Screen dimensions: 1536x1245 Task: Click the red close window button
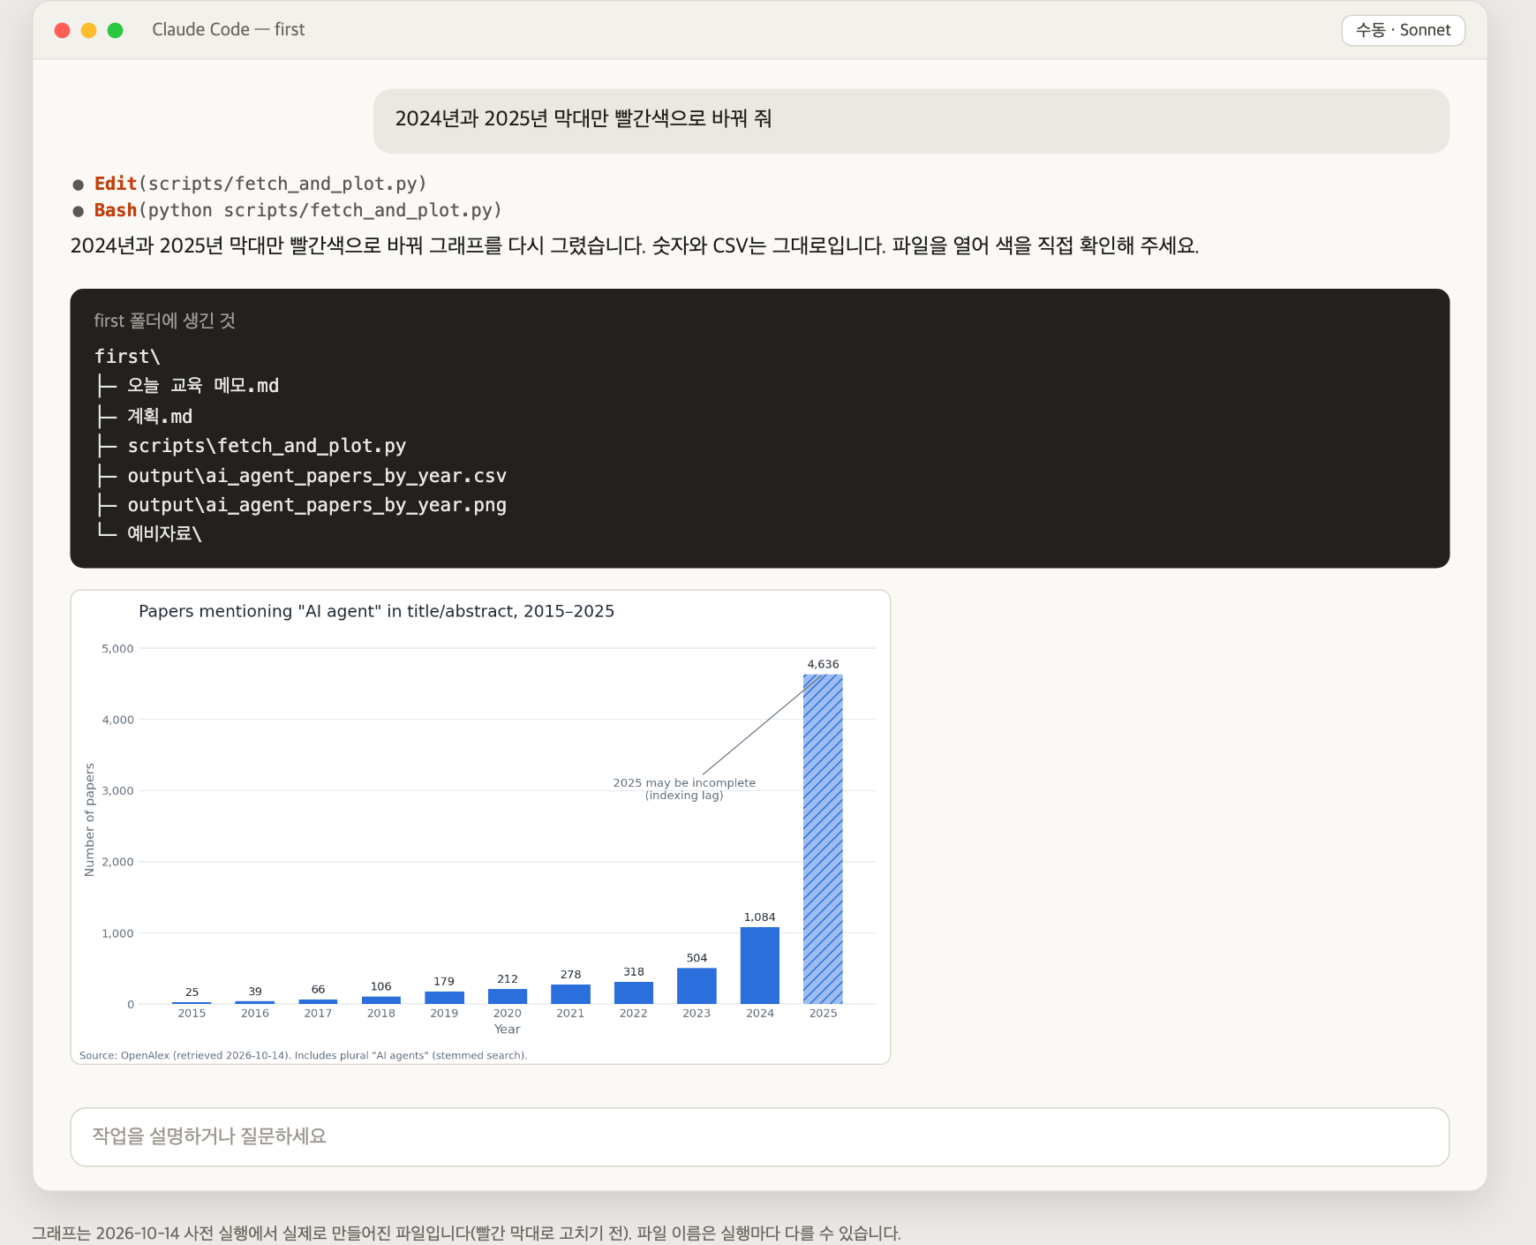tap(62, 30)
